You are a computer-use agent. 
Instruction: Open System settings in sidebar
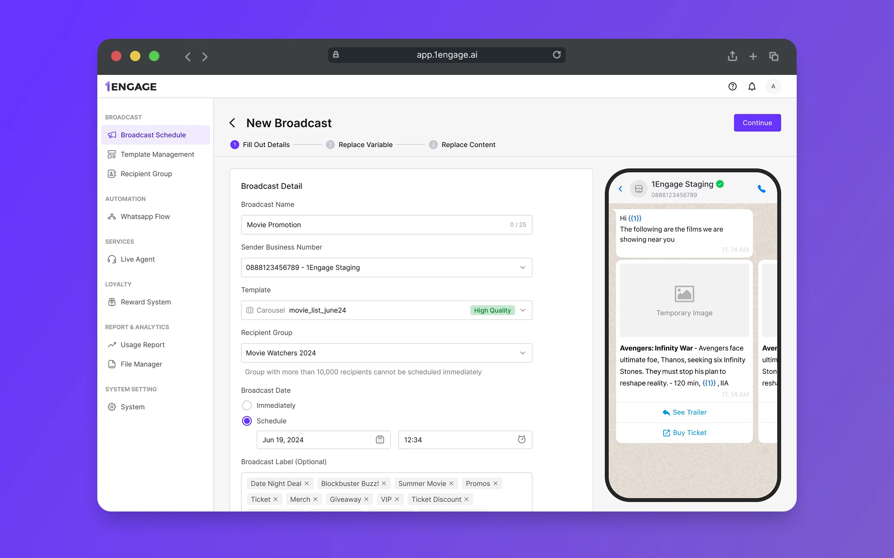point(155,407)
